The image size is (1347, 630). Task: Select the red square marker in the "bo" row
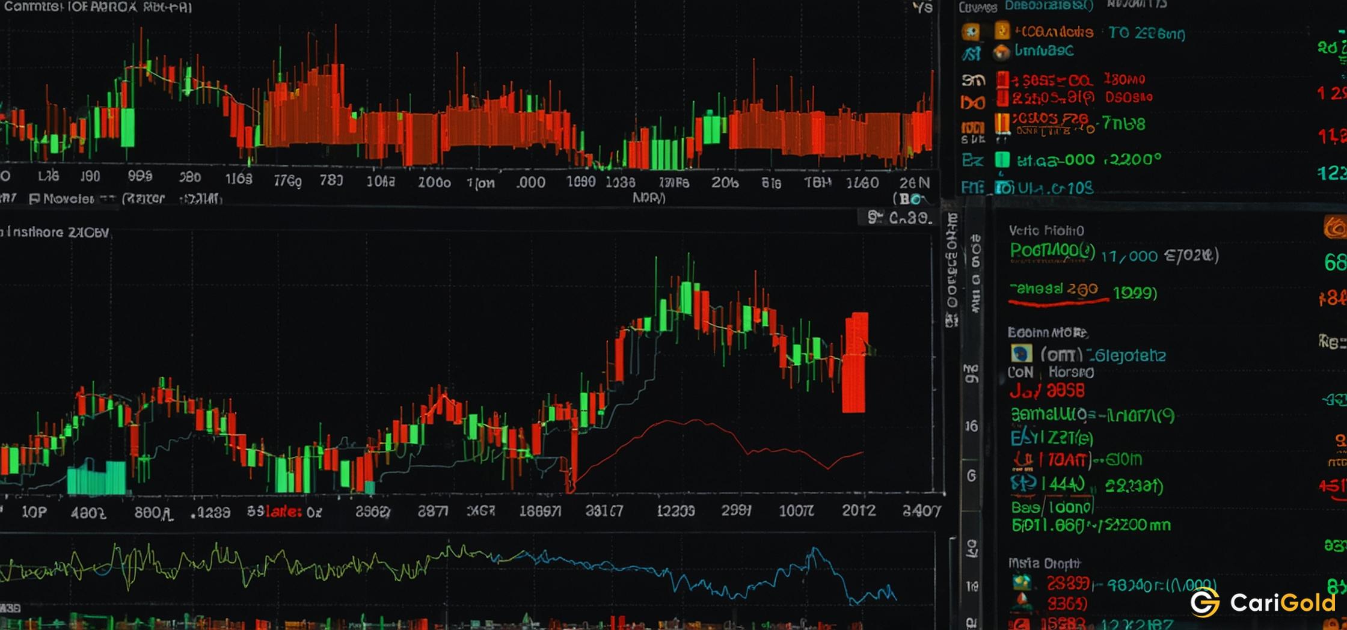click(x=1002, y=97)
